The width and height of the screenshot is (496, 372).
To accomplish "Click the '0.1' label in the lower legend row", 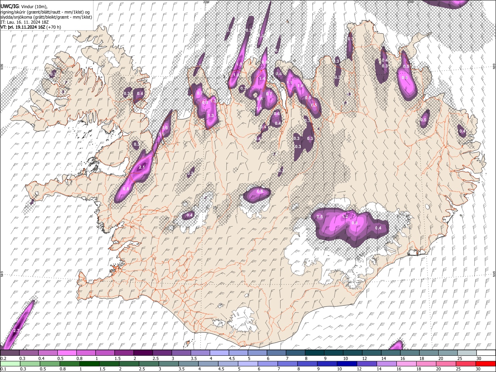I will pyautogui.click(x=3, y=369).
